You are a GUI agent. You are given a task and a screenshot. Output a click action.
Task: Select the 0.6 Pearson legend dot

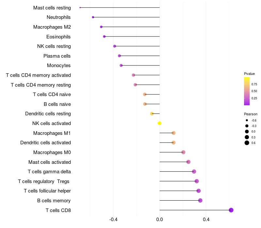tap(247, 143)
